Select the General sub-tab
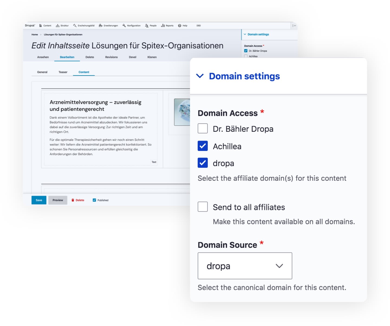The width and height of the screenshot is (390, 326). [x=42, y=72]
